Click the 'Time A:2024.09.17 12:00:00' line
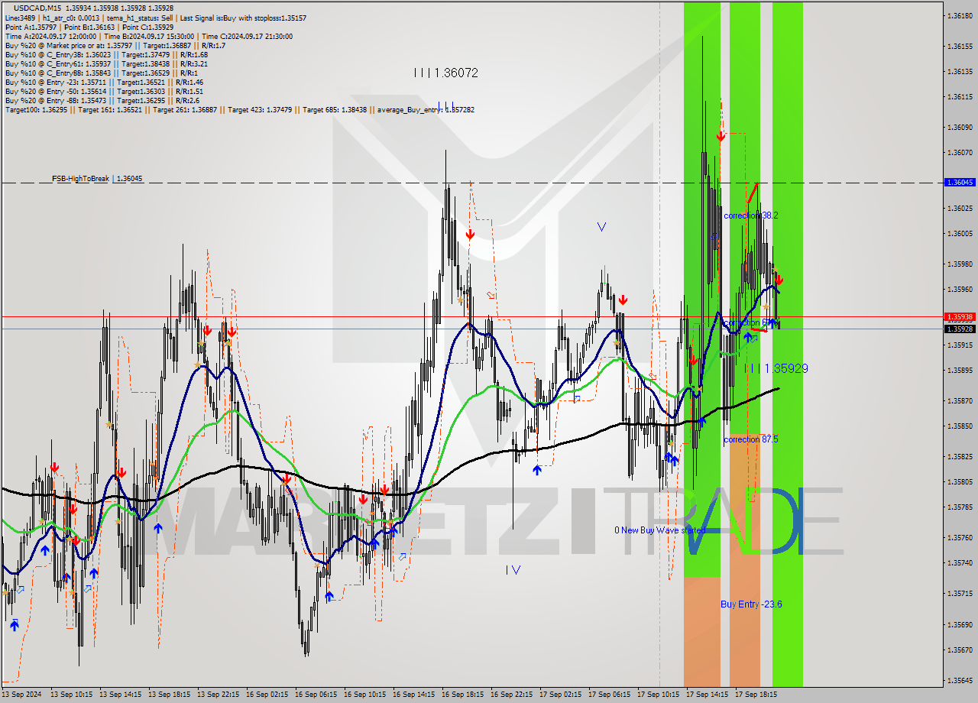The width and height of the screenshot is (978, 703). (x=148, y=36)
